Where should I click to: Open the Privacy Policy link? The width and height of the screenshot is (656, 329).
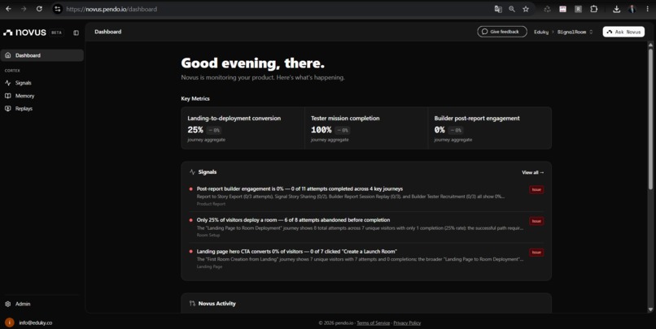[x=407, y=323]
